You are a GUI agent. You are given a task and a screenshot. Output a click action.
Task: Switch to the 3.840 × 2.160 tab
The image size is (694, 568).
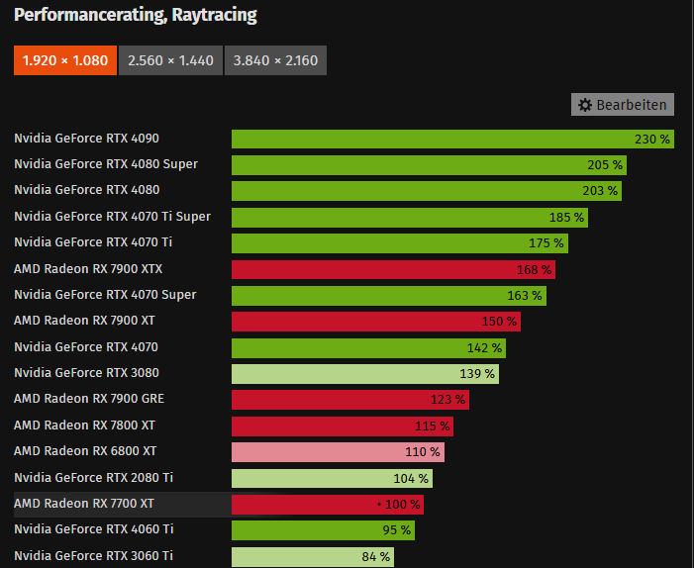pos(275,60)
